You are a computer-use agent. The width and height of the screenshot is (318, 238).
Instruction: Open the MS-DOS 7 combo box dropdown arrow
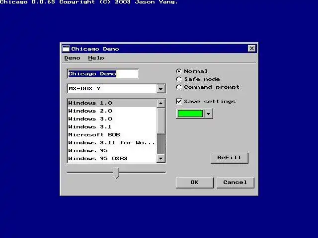[x=160, y=89]
